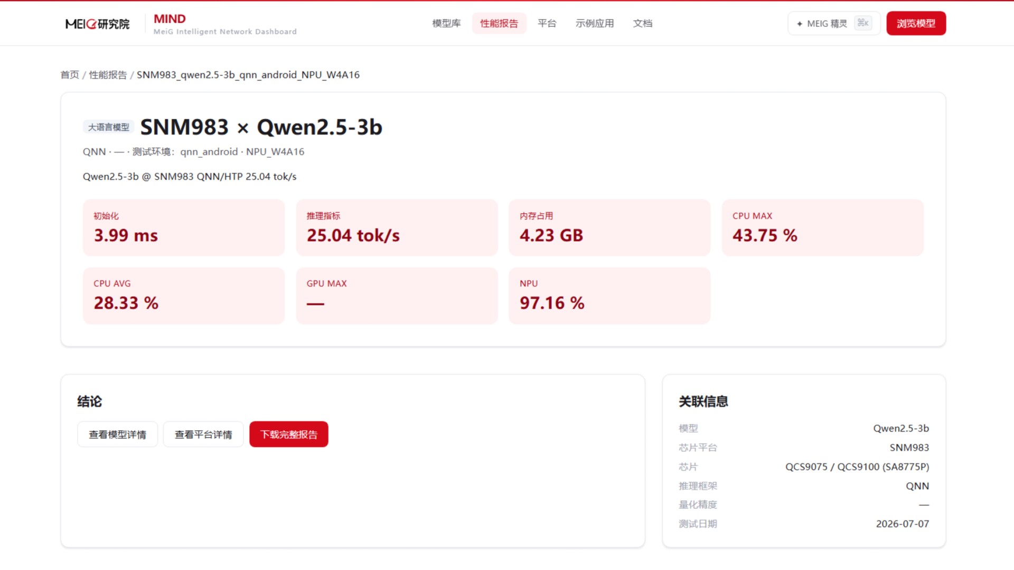
Task: Select the GPU MAX metric card
Action: tap(397, 296)
